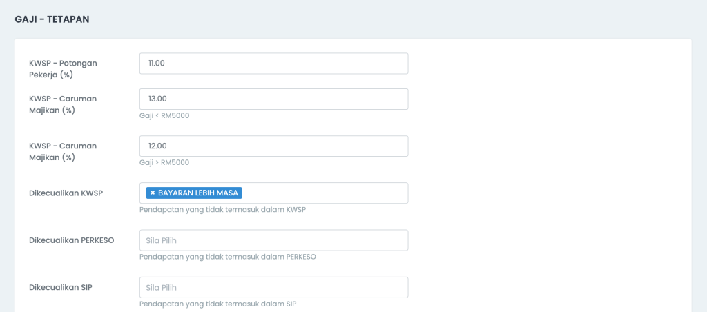Click the hint about income excluded from PERKESO
This screenshot has width=707, height=312.
(x=228, y=257)
